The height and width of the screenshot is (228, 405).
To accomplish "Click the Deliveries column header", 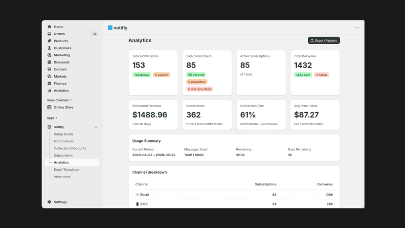I will 325,184.
